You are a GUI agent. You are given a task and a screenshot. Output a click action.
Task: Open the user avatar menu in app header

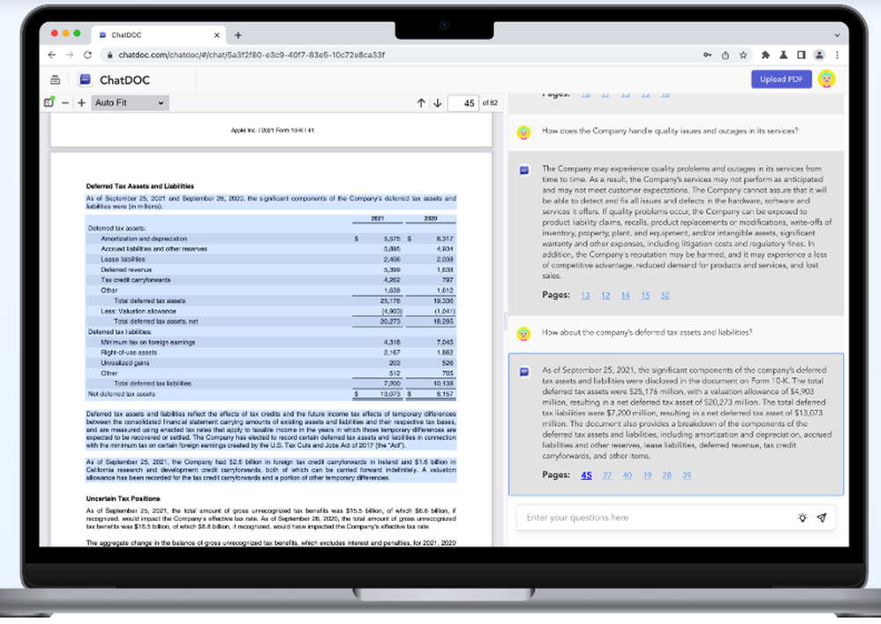coord(826,79)
